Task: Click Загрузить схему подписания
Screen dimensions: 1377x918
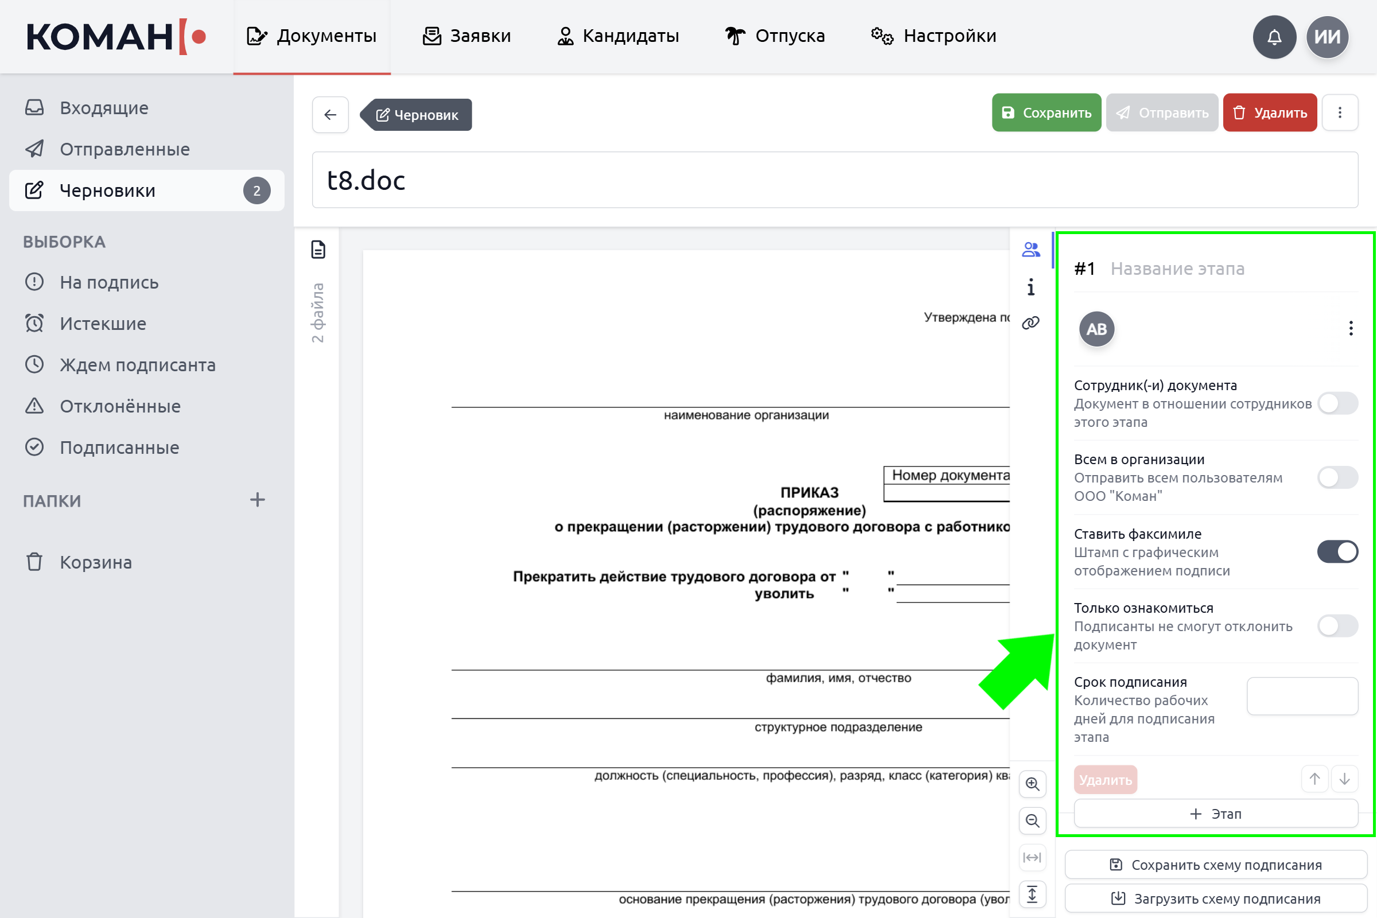Action: click(x=1215, y=898)
